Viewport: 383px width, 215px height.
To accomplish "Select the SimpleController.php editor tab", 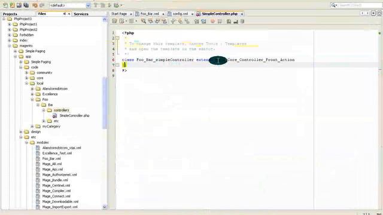I will tap(220, 14).
